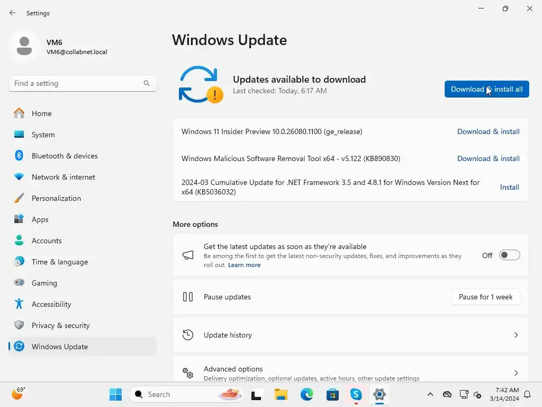Click the Privacy & security shield icon

click(x=19, y=325)
